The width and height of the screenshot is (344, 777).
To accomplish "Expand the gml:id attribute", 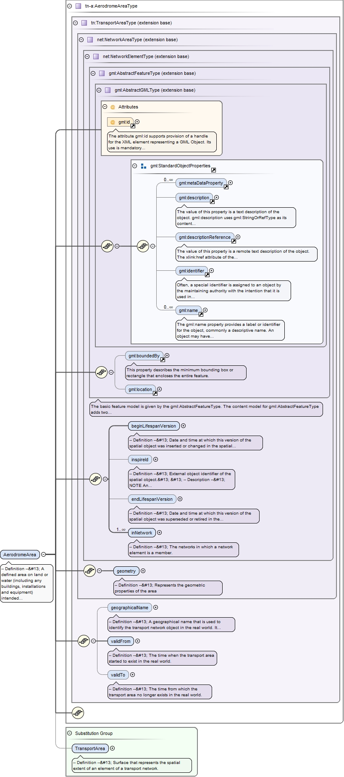I will point(137,122).
